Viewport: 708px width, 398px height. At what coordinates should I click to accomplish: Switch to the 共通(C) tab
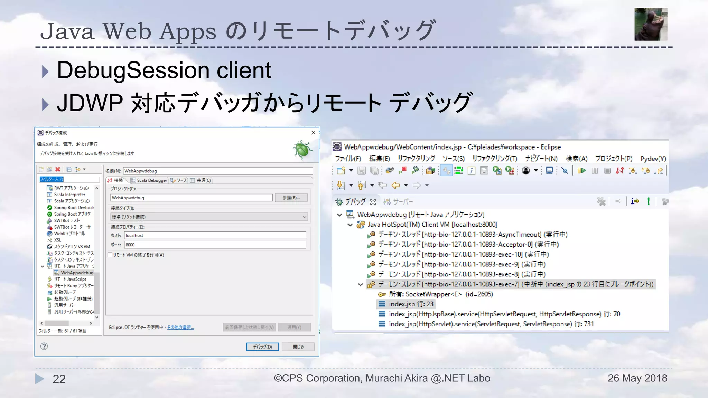201,180
